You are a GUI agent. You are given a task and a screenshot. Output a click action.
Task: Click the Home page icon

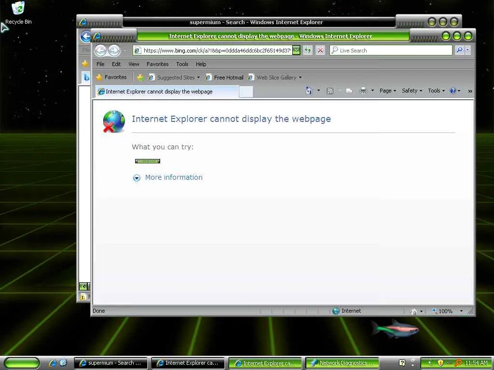(x=309, y=91)
